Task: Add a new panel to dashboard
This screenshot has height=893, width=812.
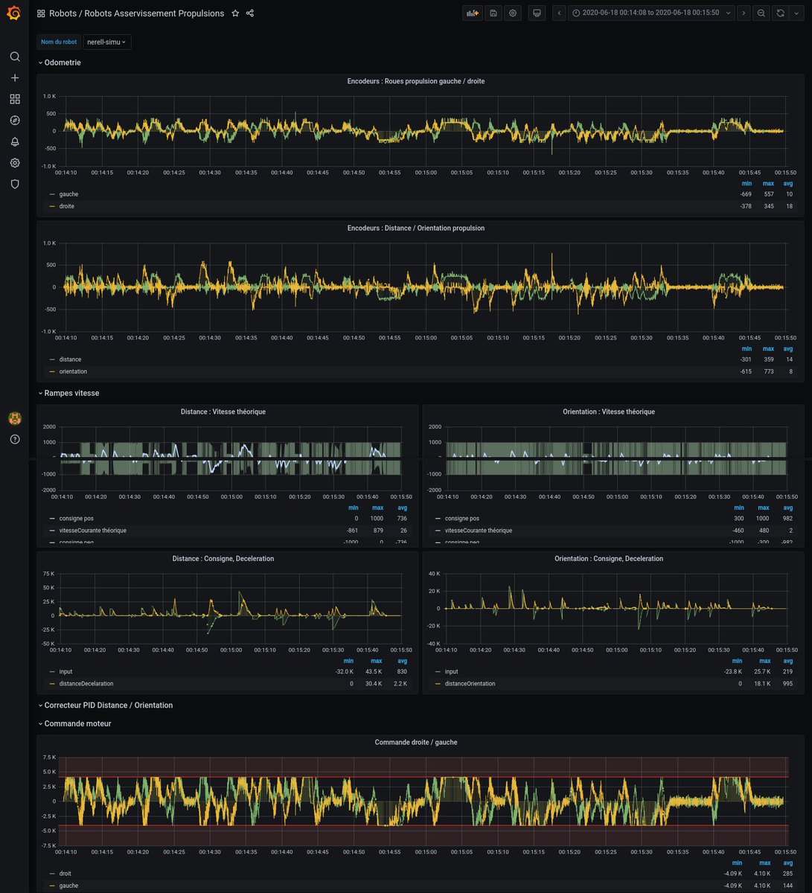Action: tap(472, 13)
